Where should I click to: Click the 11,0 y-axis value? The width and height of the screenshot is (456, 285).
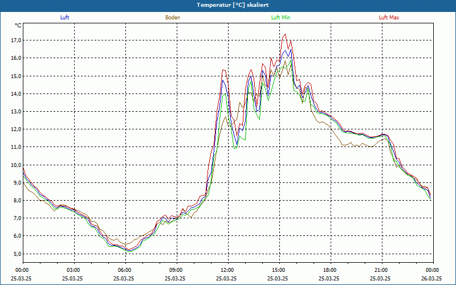(16, 147)
